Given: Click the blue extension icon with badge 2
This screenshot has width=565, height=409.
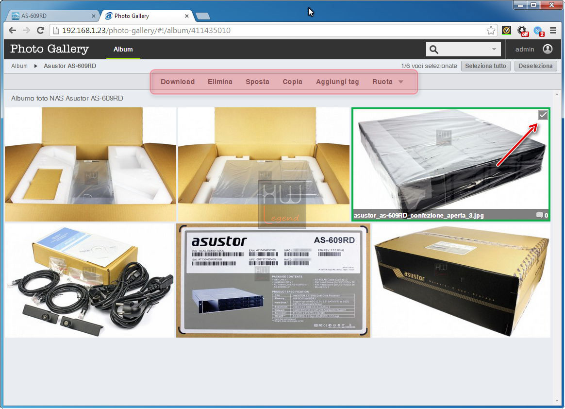Looking at the screenshot, I should click(539, 31).
